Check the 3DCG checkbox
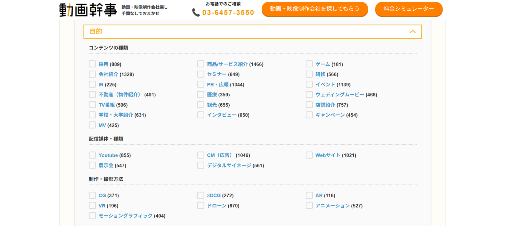The width and height of the screenshot is (510, 226). pyautogui.click(x=201, y=195)
